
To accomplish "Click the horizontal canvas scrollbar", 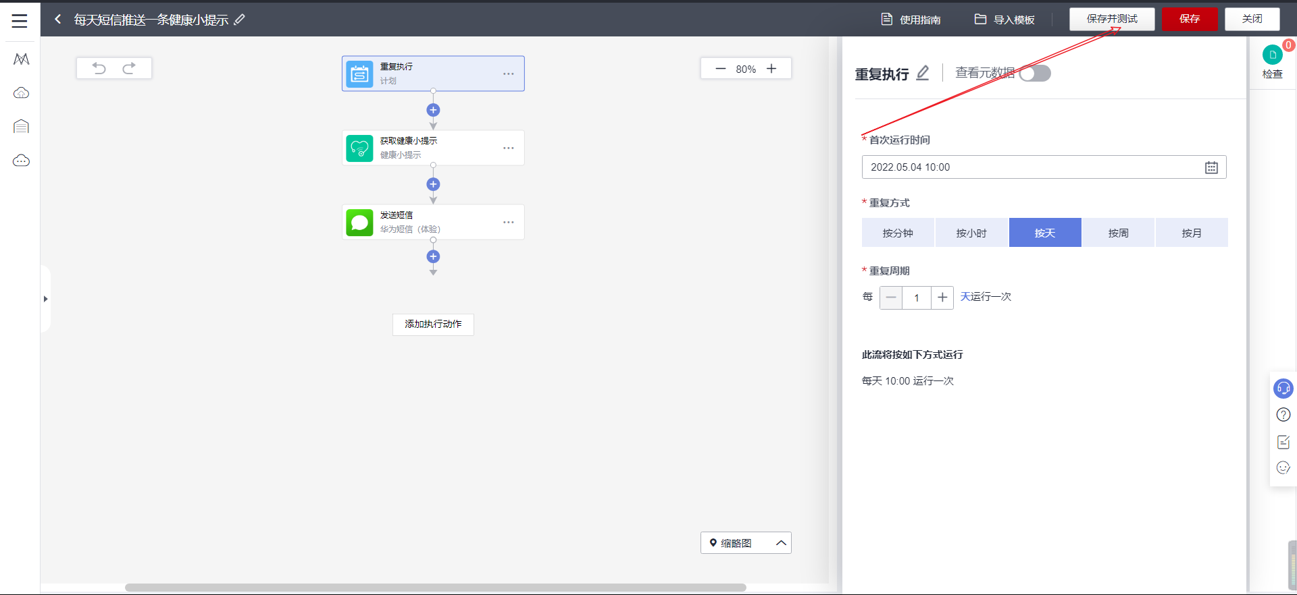I will tap(436, 588).
